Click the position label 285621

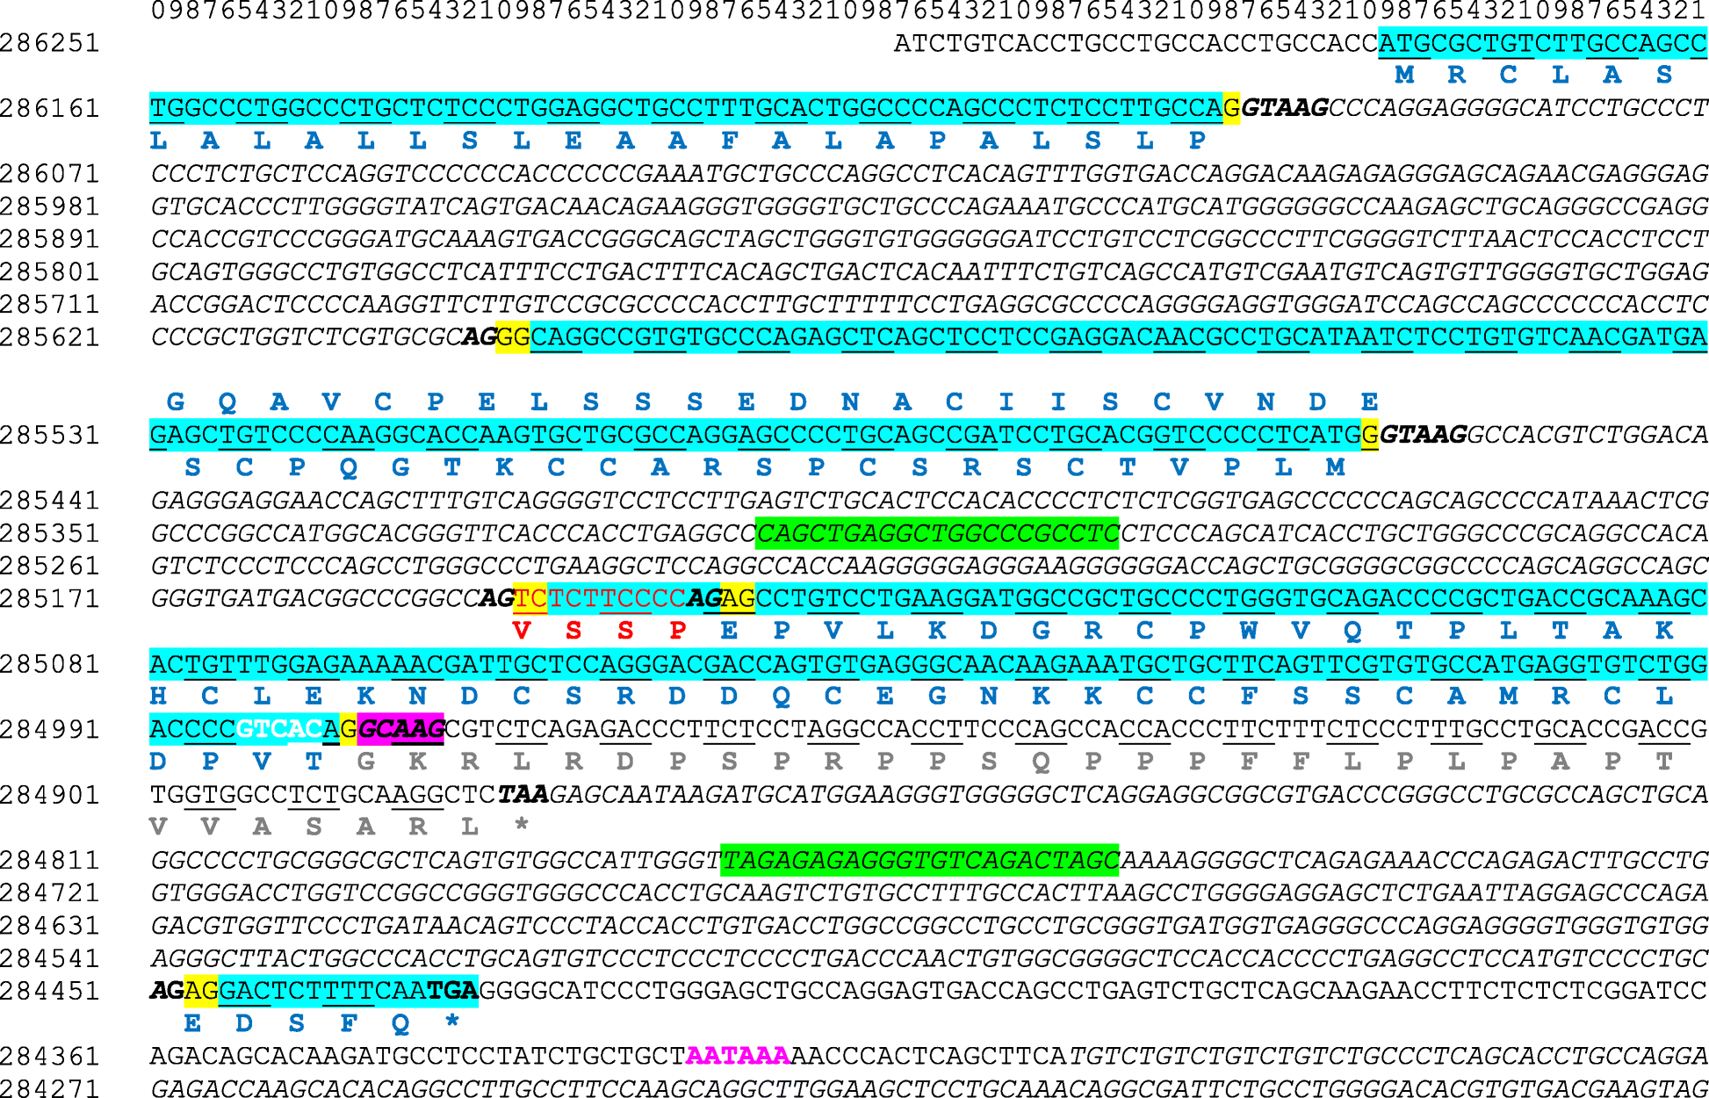point(50,337)
